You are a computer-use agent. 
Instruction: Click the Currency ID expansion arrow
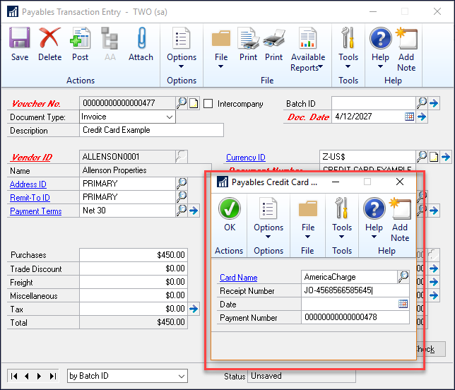tap(446, 157)
